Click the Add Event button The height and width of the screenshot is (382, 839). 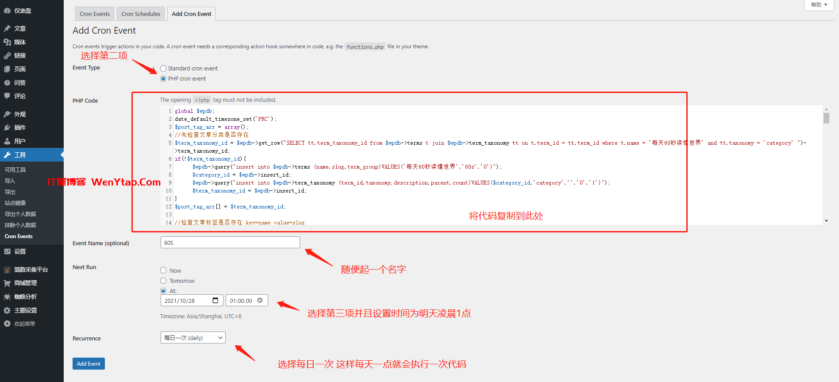pos(89,363)
